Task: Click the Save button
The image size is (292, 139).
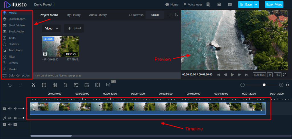Action: [246, 5]
